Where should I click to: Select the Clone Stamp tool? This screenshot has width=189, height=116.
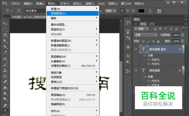pyautogui.click(x=5, y=70)
